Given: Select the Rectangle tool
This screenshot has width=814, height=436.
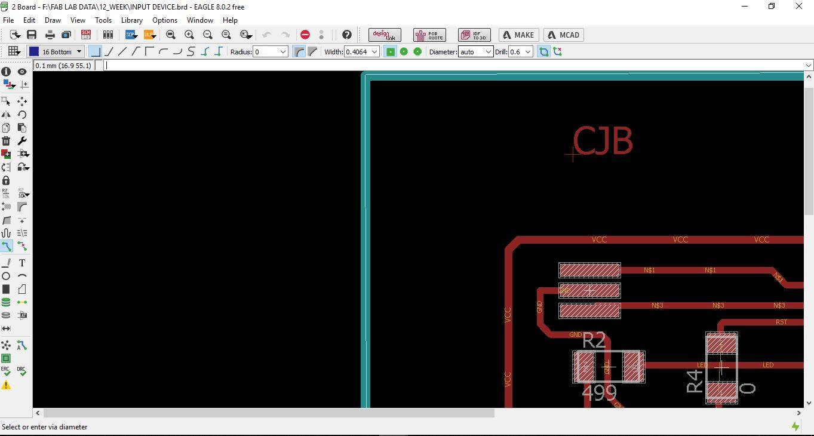Looking at the screenshot, I should point(6,289).
